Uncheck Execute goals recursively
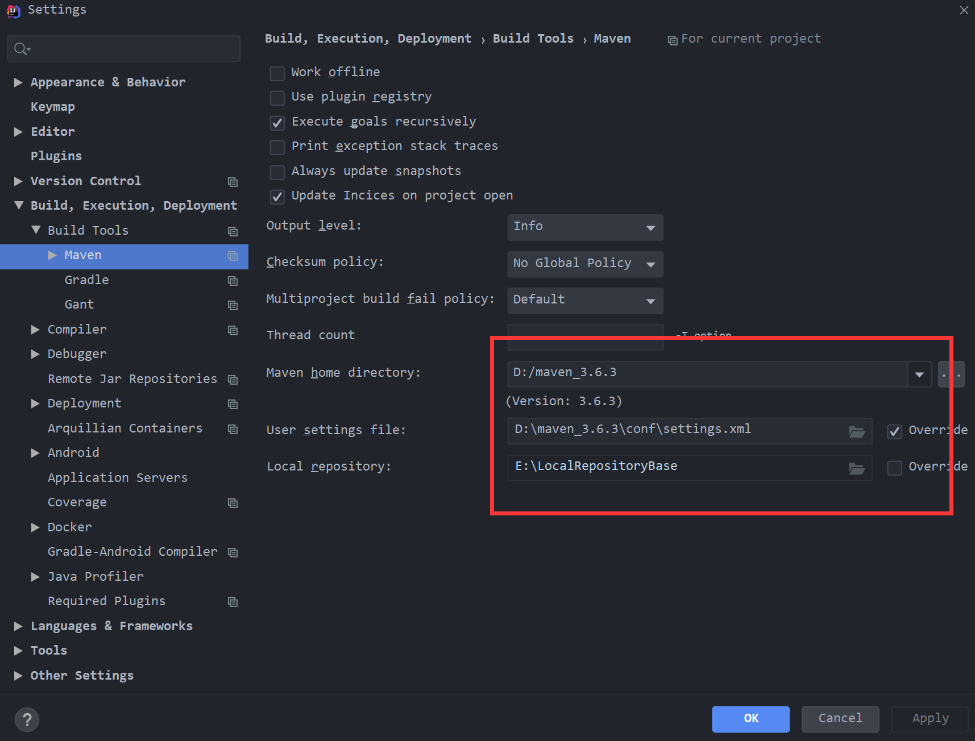 tap(277, 123)
